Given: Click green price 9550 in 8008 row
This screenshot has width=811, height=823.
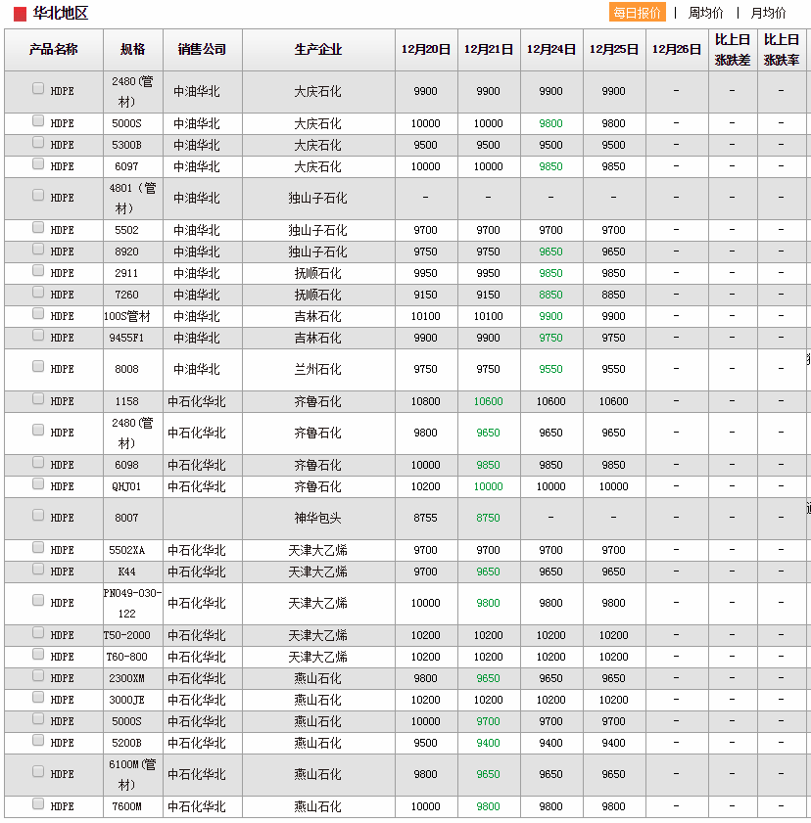Looking at the screenshot, I should (x=550, y=370).
